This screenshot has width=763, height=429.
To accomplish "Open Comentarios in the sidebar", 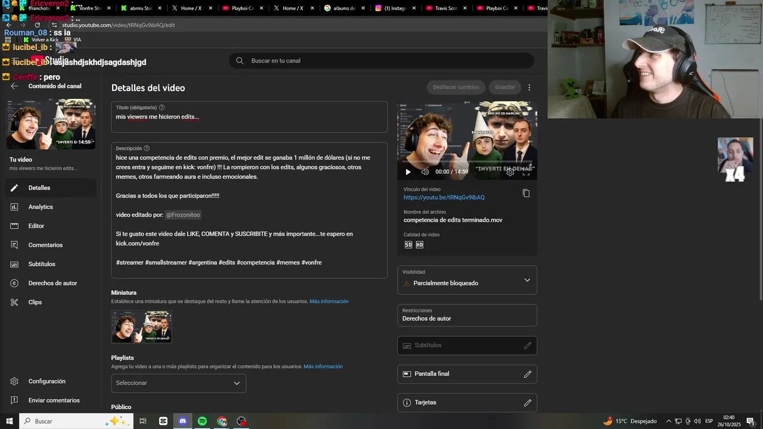I will 51,245.
